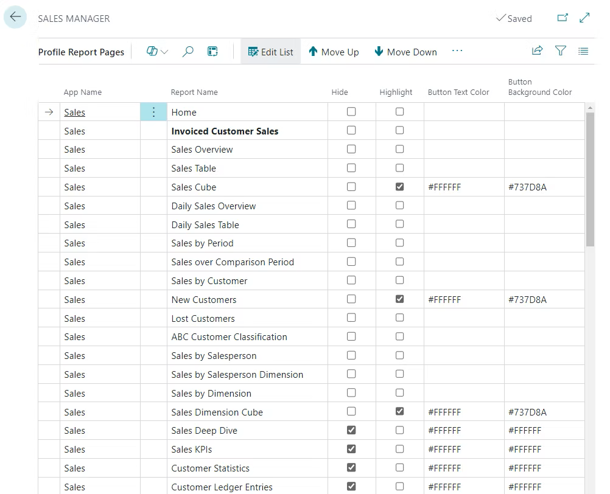Click the analyze view icon beside search
Viewport: 610px width, 494px height.
[x=212, y=51]
